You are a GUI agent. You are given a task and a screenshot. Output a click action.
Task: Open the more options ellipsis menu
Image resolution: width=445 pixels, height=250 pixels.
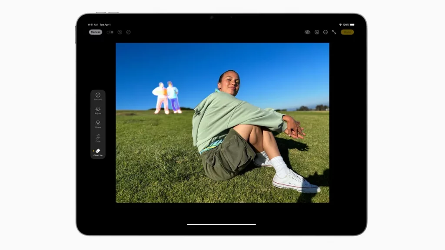click(x=325, y=32)
